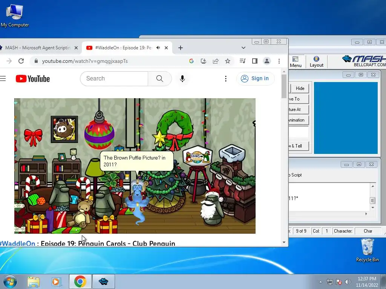Viewport: 386px width, 289px height.
Task: Open a new browser tab
Action: [x=181, y=48]
